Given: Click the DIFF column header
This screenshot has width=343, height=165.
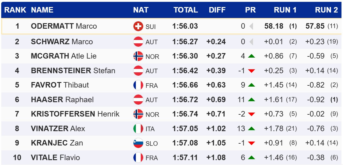Looking at the screenshot, I should (x=217, y=10).
